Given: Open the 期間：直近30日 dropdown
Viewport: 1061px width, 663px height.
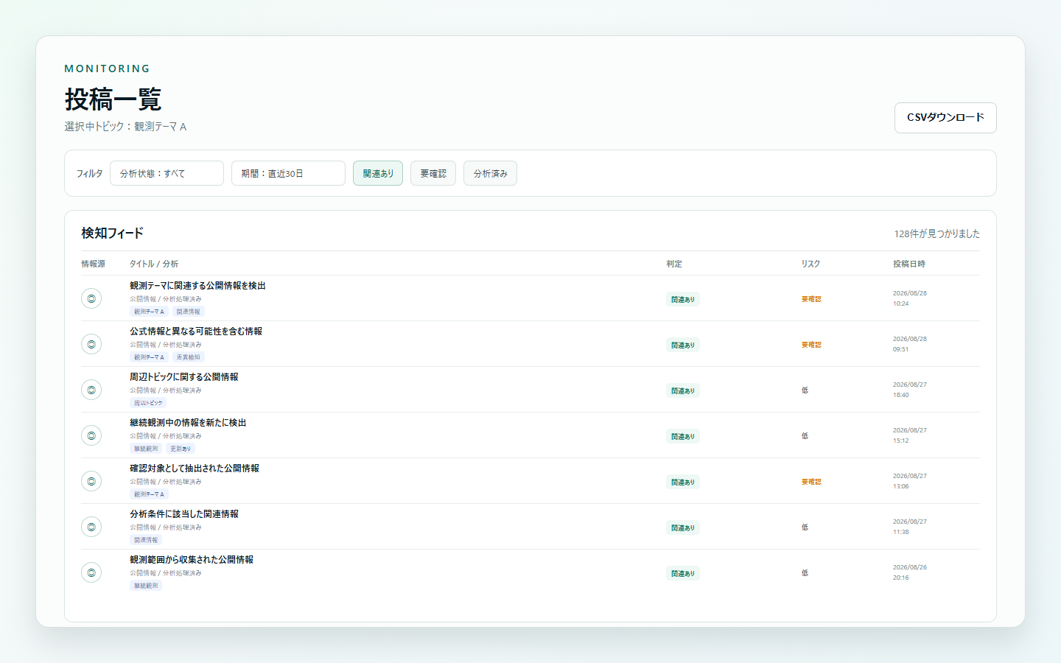Looking at the screenshot, I should click(x=288, y=173).
